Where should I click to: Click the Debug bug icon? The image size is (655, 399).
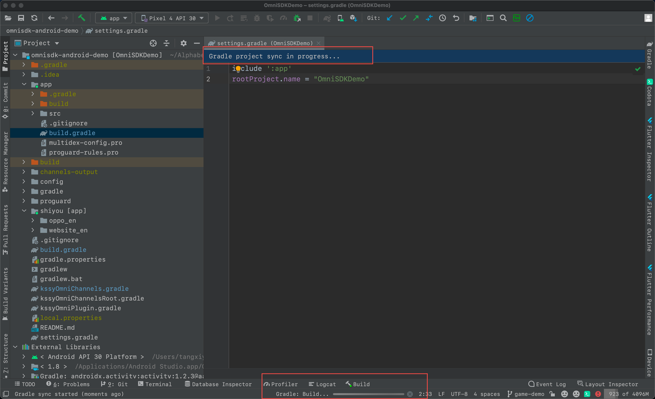pos(257,18)
